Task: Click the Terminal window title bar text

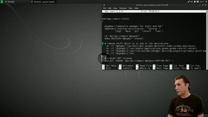Action: pos(152,5)
